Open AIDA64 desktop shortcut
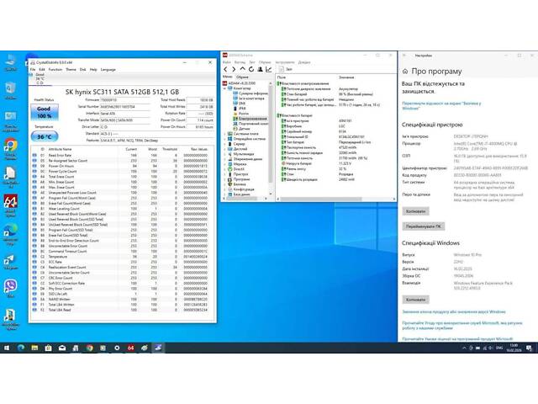 [10, 205]
